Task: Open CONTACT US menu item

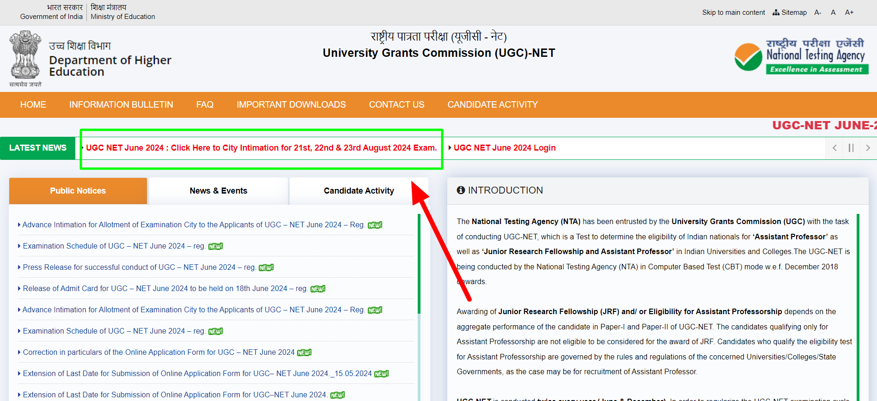Action: (396, 105)
